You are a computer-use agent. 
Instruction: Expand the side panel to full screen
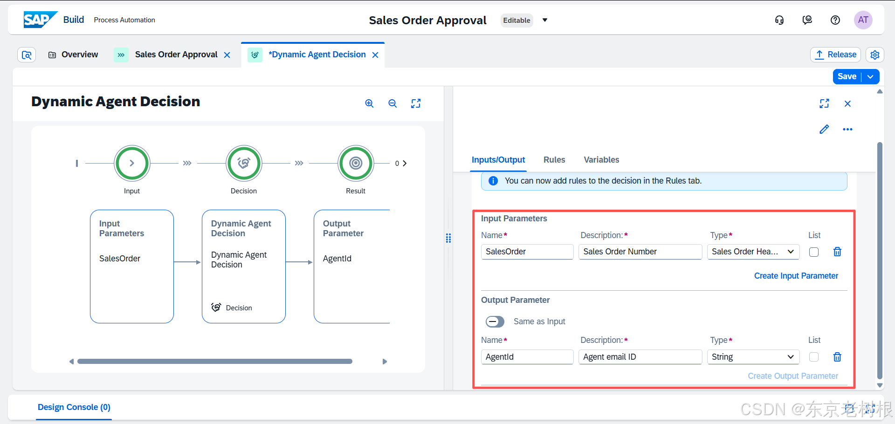pyautogui.click(x=824, y=103)
